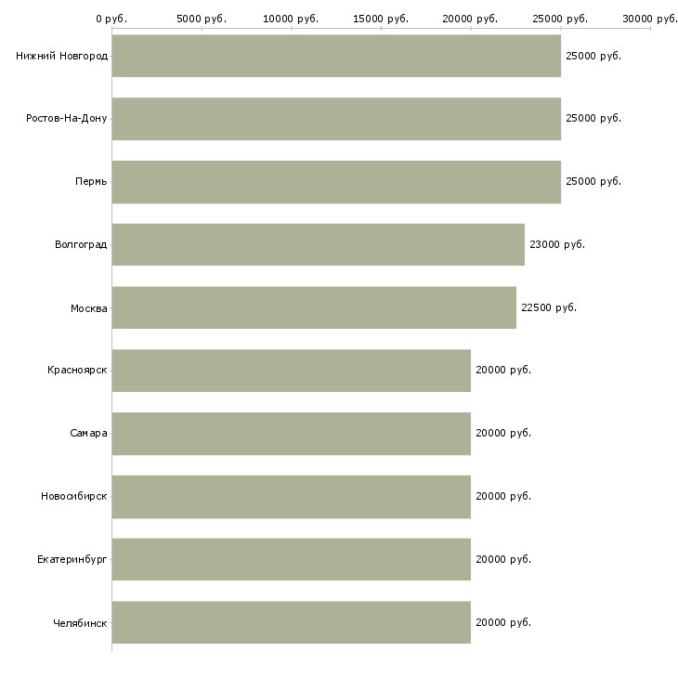
Task: Click the 0 руб. axis tick label
Action: click(x=111, y=19)
